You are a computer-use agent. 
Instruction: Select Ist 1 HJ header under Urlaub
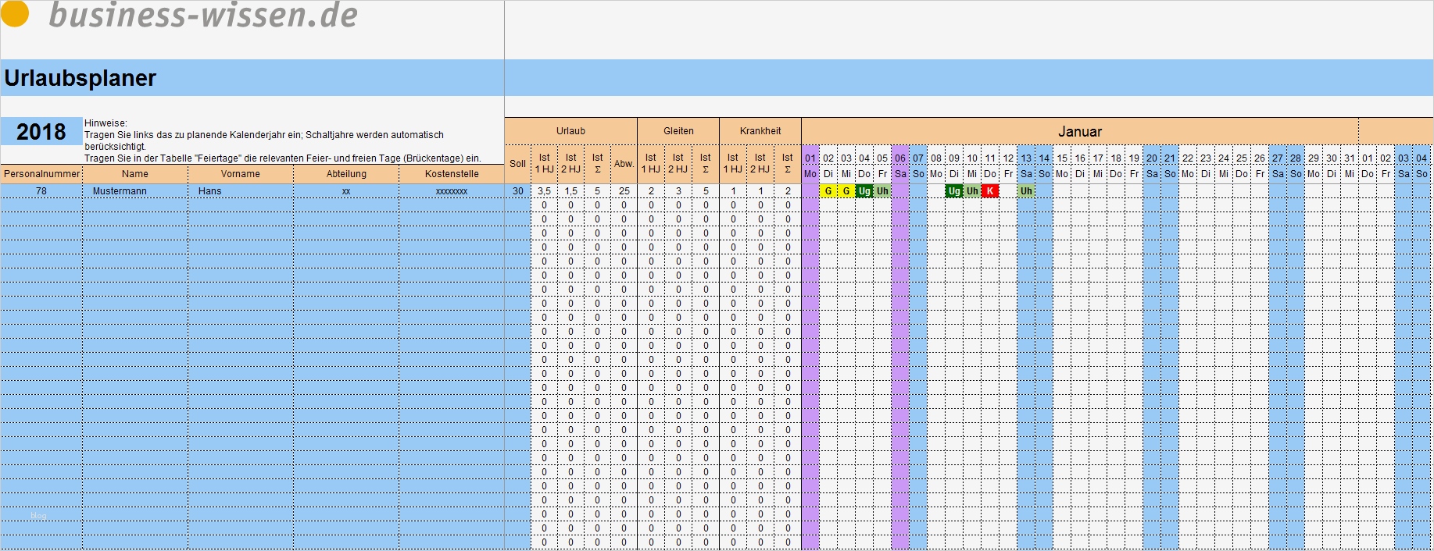544,164
